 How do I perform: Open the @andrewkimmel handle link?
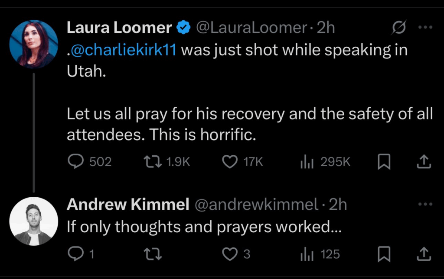[258, 205]
